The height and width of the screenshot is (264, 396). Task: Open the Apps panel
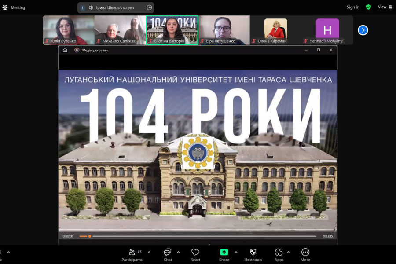[279, 255]
